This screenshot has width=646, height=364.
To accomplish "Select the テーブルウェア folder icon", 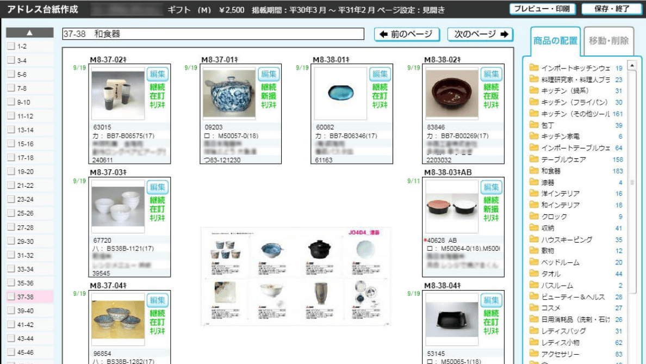I will 533,159.
